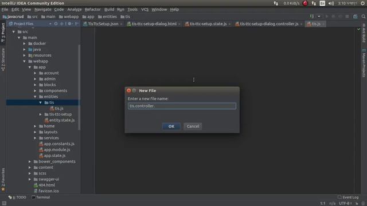Collapse the main folder
Screen dimensions: 367x206
pos(19,37)
